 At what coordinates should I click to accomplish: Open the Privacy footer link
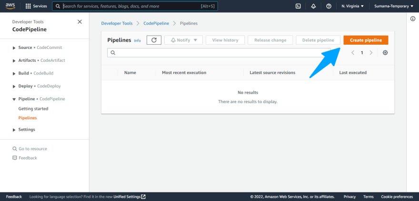point(349,197)
